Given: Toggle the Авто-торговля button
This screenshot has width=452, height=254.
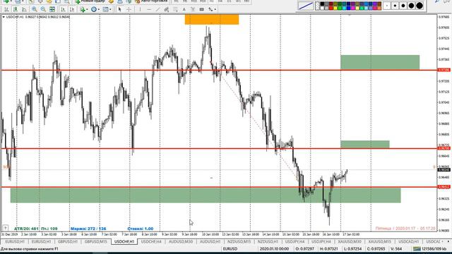Looking at the screenshot, I should (151, 1).
